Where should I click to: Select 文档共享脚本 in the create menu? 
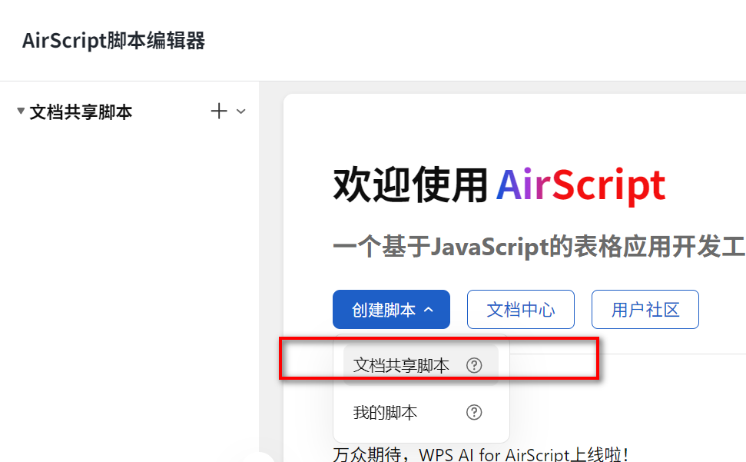(420, 365)
